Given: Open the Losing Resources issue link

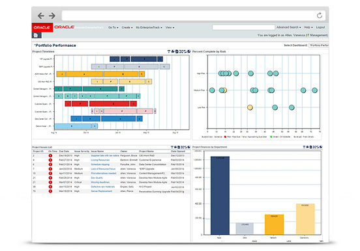Looking at the screenshot, I should coord(100,160).
